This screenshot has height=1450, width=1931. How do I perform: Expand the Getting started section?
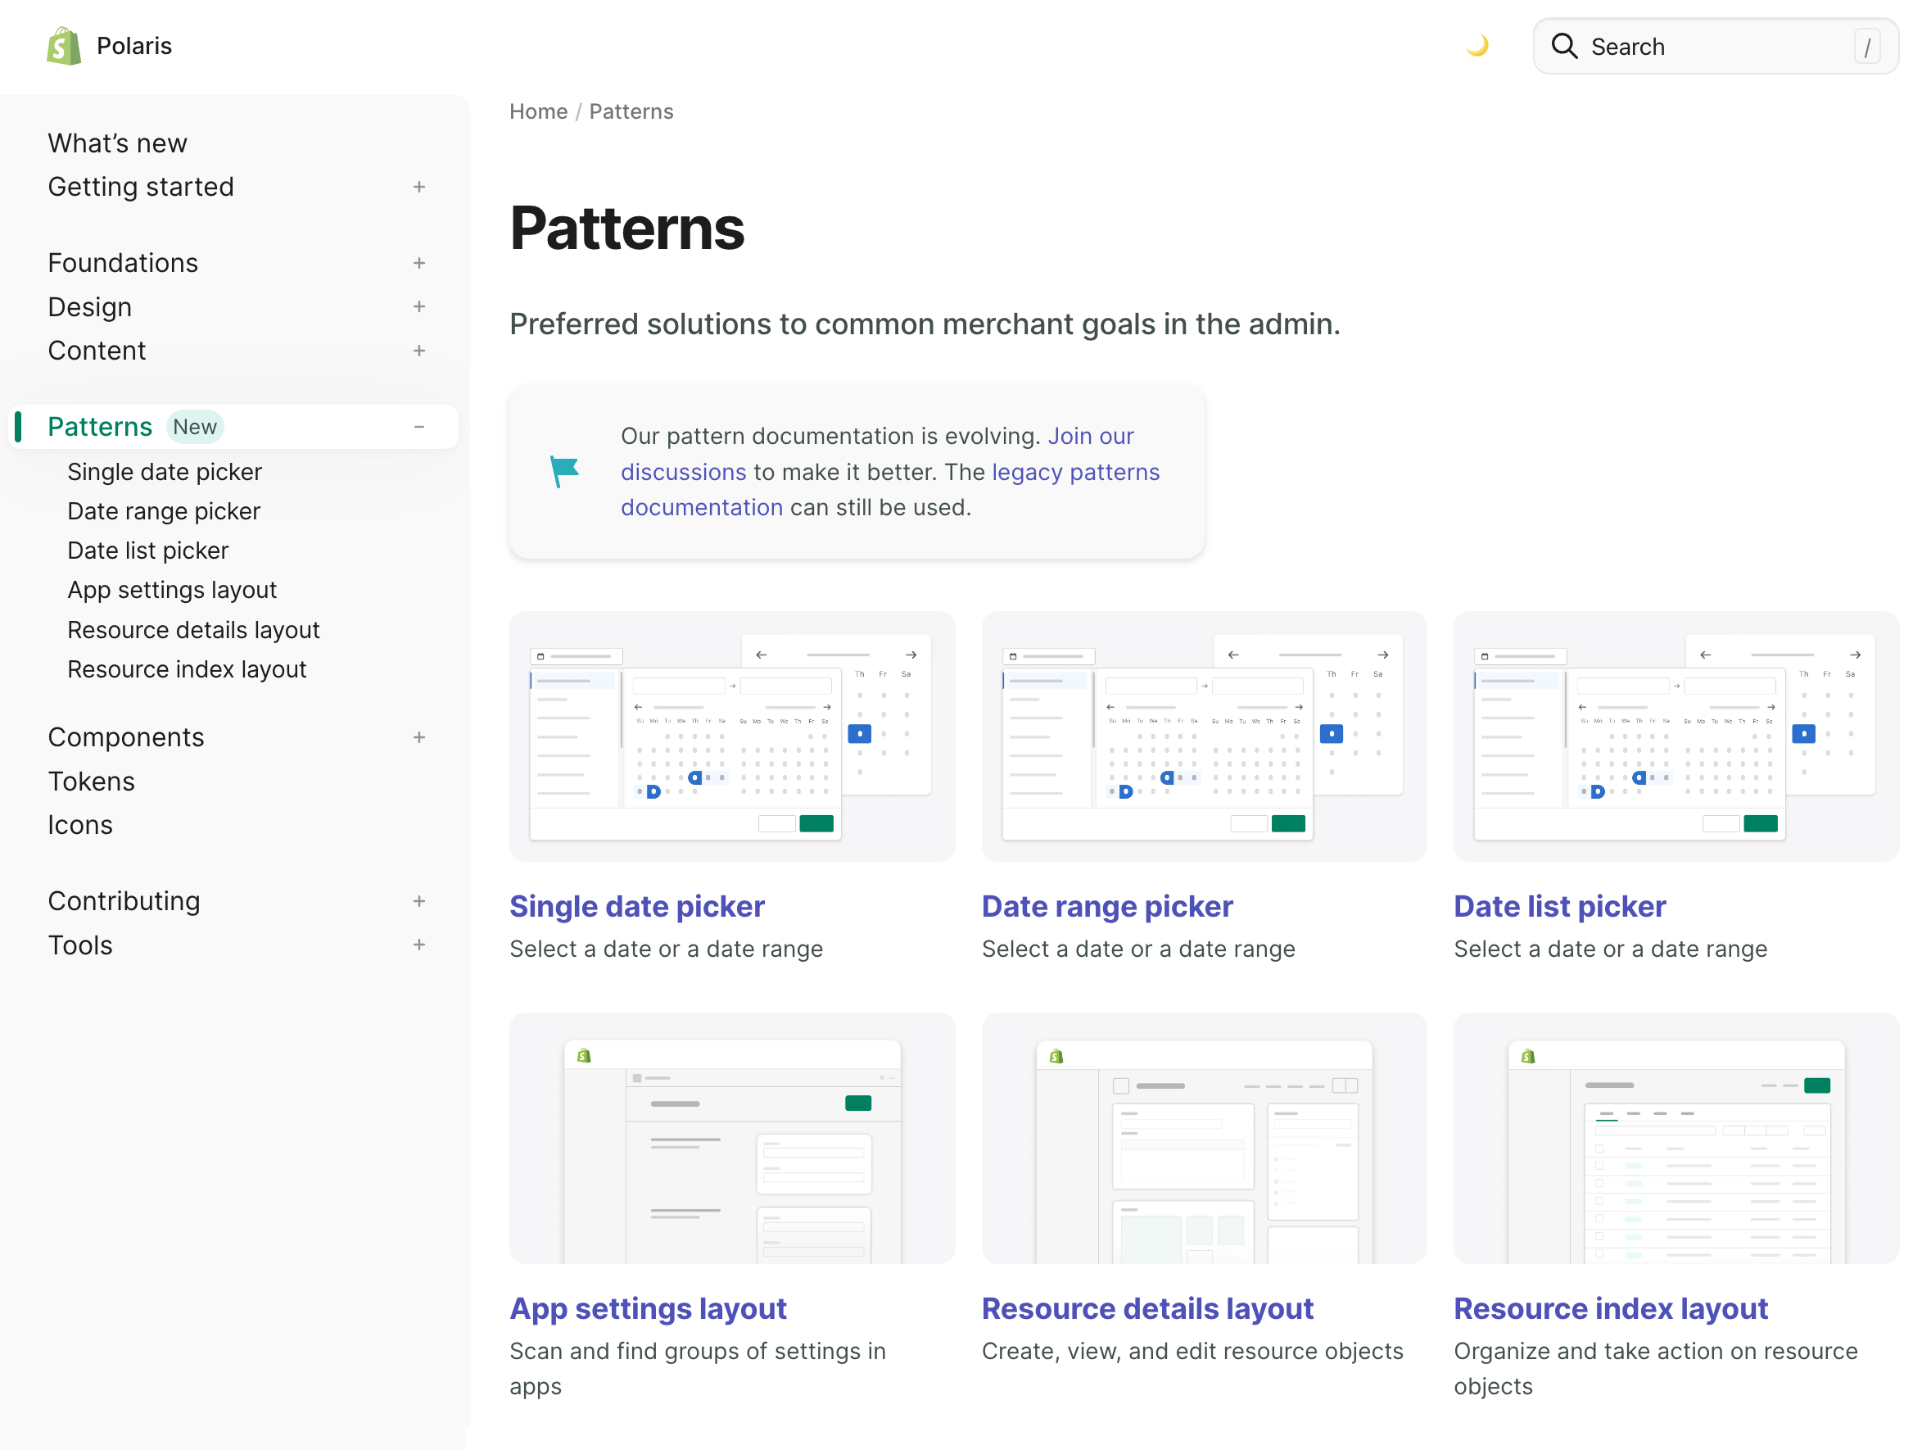pos(420,187)
